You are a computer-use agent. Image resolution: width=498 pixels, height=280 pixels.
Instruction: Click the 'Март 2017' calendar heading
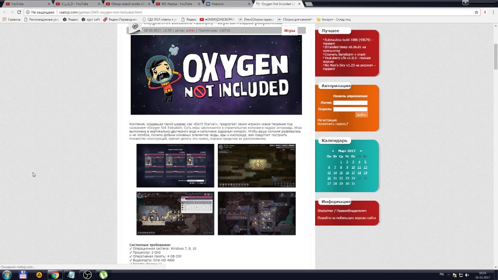coord(347,151)
